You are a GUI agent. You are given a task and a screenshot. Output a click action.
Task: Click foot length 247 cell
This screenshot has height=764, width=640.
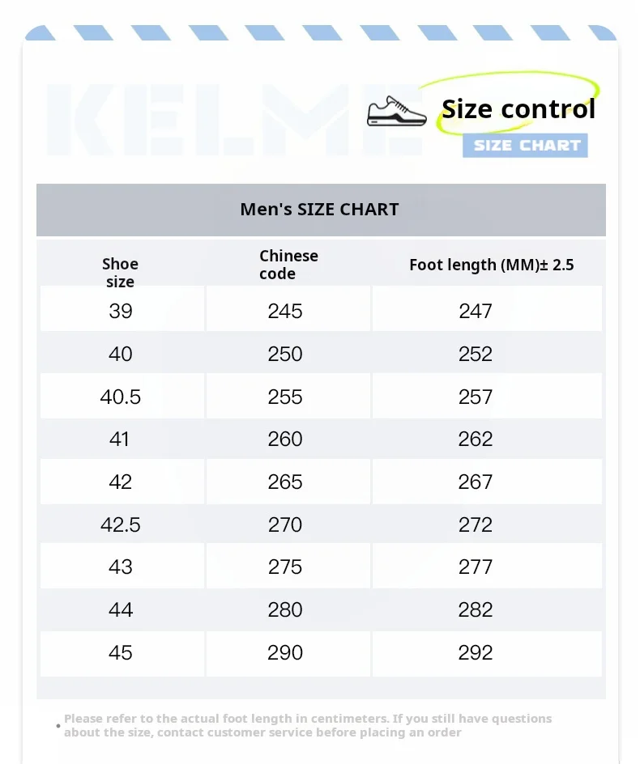coord(476,311)
